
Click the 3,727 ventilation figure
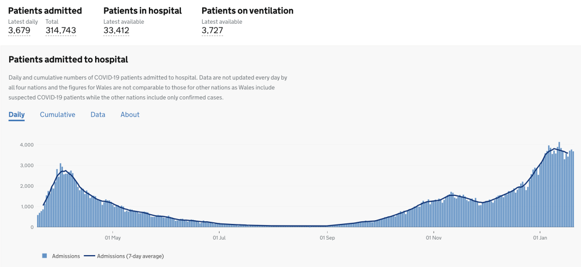(212, 31)
